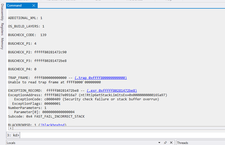Focus the kd command input field
The width and height of the screenshot is (225, 145).
click(x=122, y=135)
